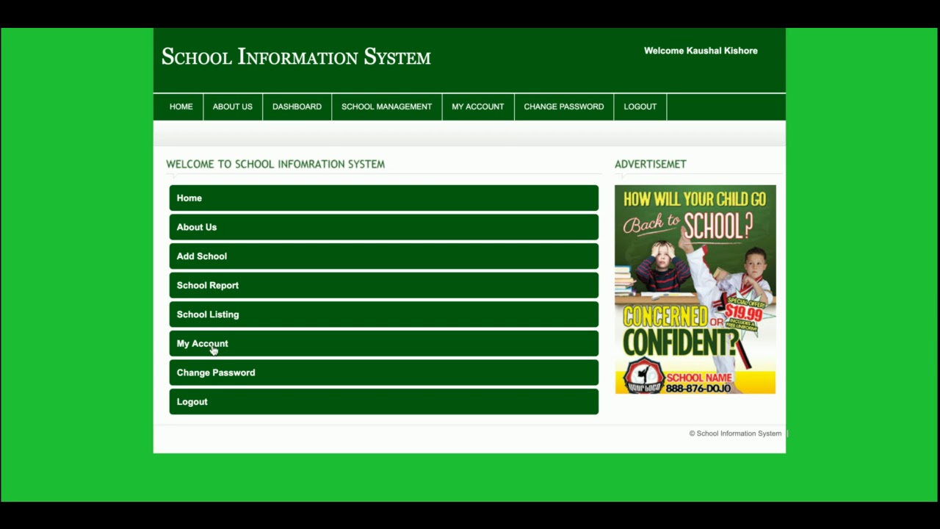The image size is (940, 529).
Task: Open DASHBOARD from the top navigation
Action: click(297, 107)
